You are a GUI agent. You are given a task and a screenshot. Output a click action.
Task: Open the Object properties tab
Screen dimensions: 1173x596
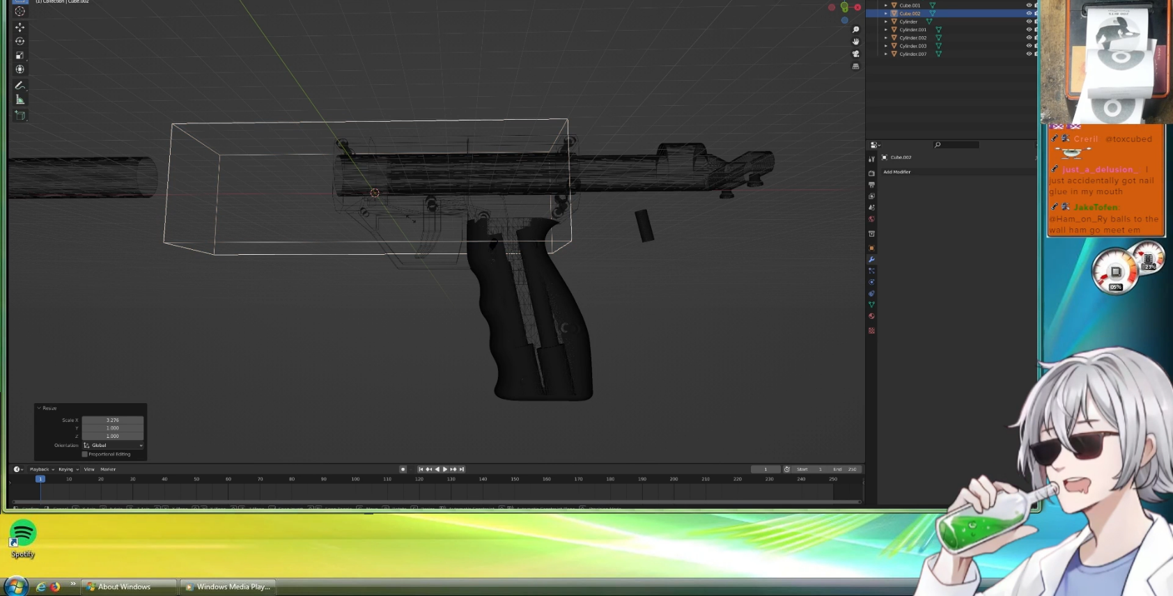point(871,248)
